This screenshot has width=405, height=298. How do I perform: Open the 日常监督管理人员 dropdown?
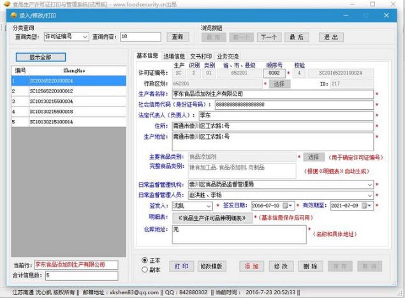click(x=370, y=195)
